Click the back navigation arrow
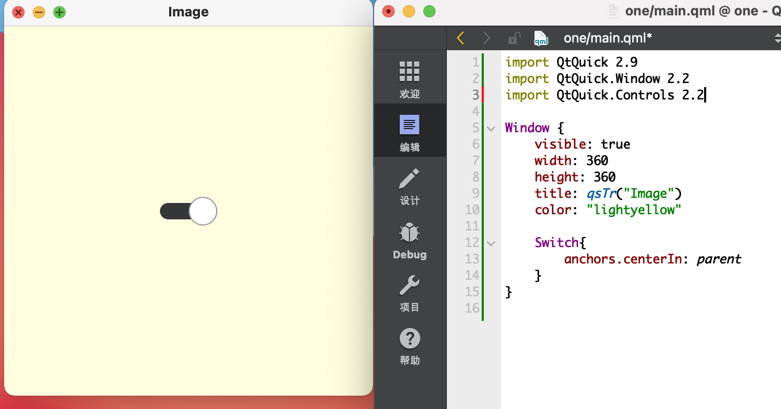 460,37
